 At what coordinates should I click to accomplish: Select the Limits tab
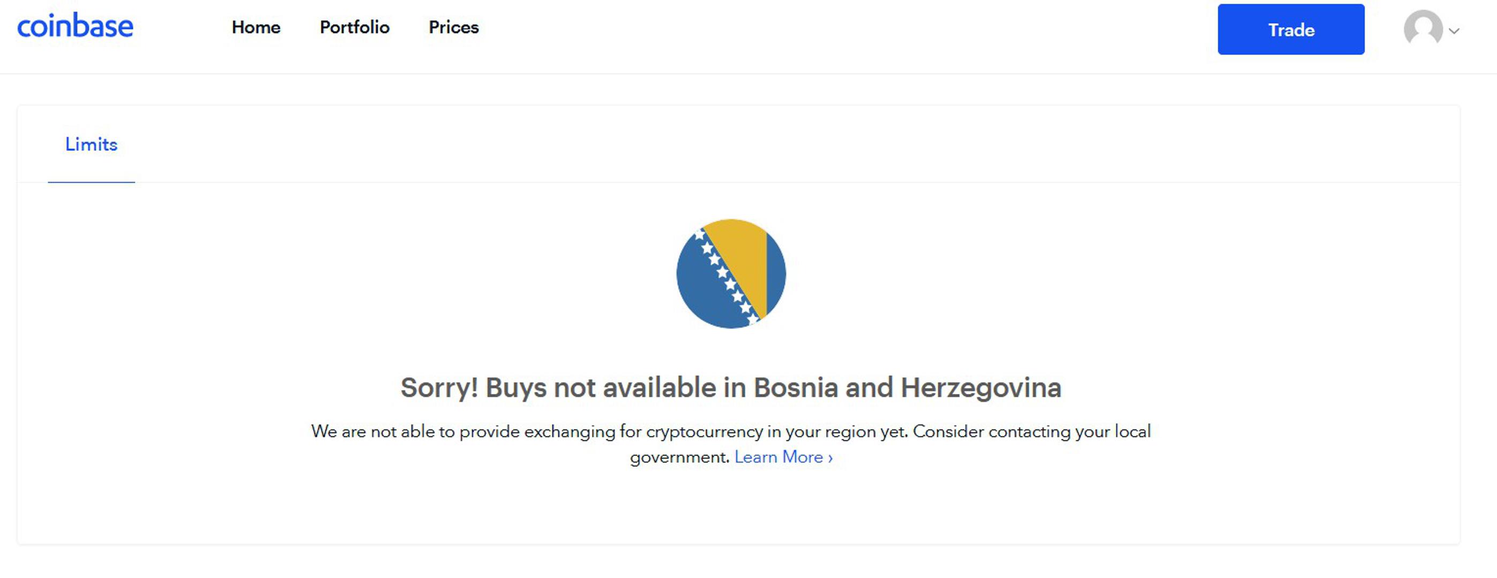91,144
